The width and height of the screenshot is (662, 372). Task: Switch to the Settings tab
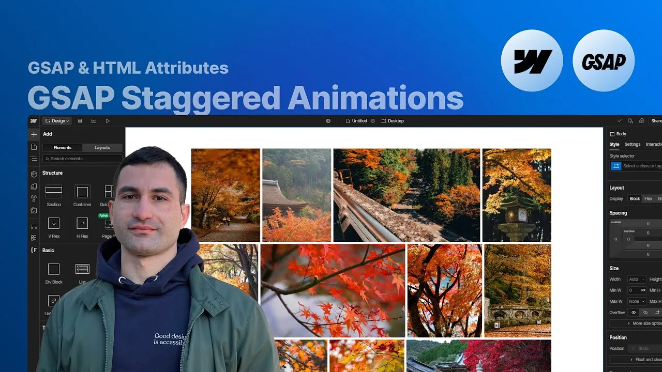(633, 145)
